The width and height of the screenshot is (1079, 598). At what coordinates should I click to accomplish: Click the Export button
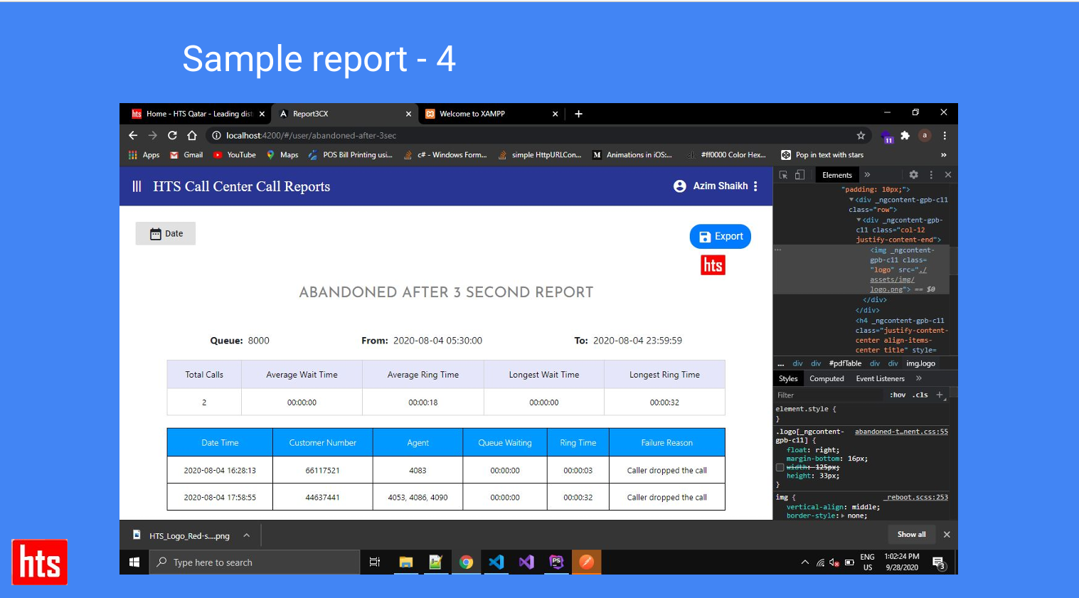point(721,237)
